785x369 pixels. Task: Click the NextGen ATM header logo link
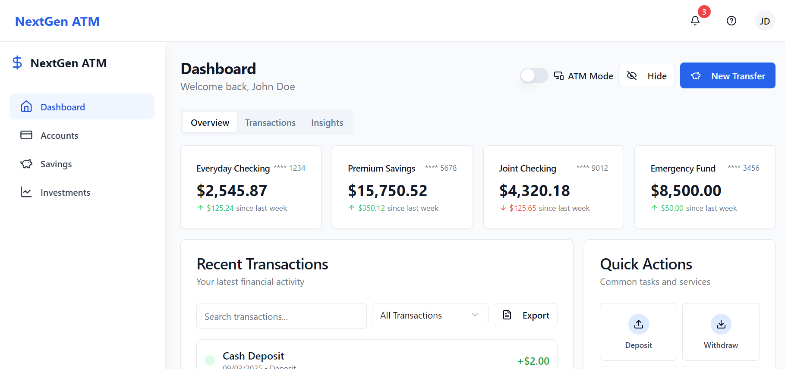coord(57,21)
